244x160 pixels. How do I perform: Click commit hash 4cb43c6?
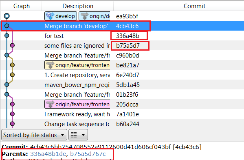(x=127, y=26)
